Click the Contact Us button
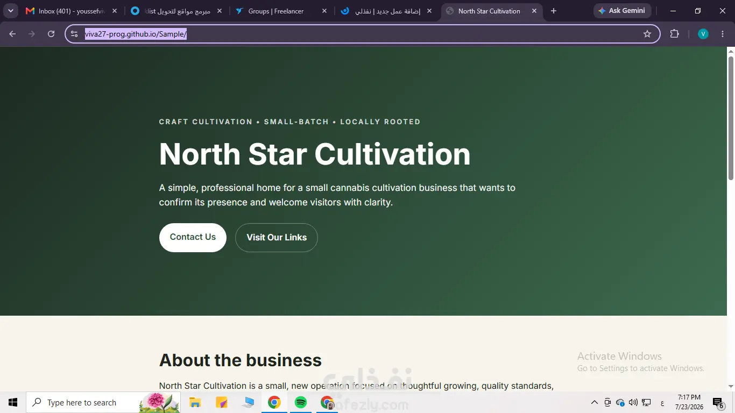The width and height of the screenshot is (735, 413). 193,237
